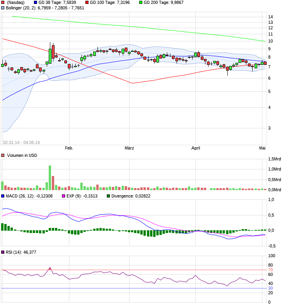Click the red RSI 70 threshold label

[271, 270]
